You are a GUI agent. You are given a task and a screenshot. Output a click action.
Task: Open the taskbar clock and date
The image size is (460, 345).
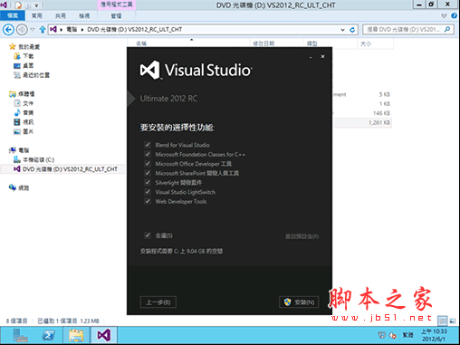tap(434, 335)
